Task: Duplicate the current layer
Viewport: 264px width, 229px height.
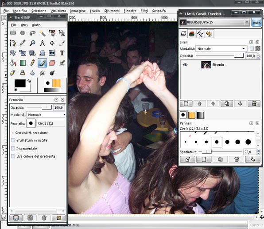Action: (x=227, y=103)
